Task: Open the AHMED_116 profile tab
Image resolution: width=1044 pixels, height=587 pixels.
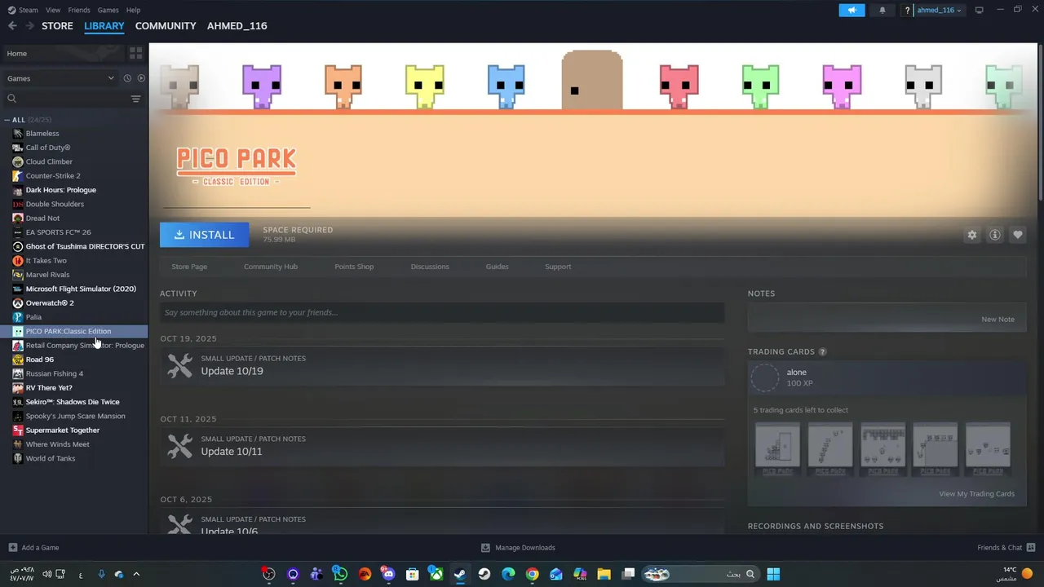Action: [x=237, y=26]
